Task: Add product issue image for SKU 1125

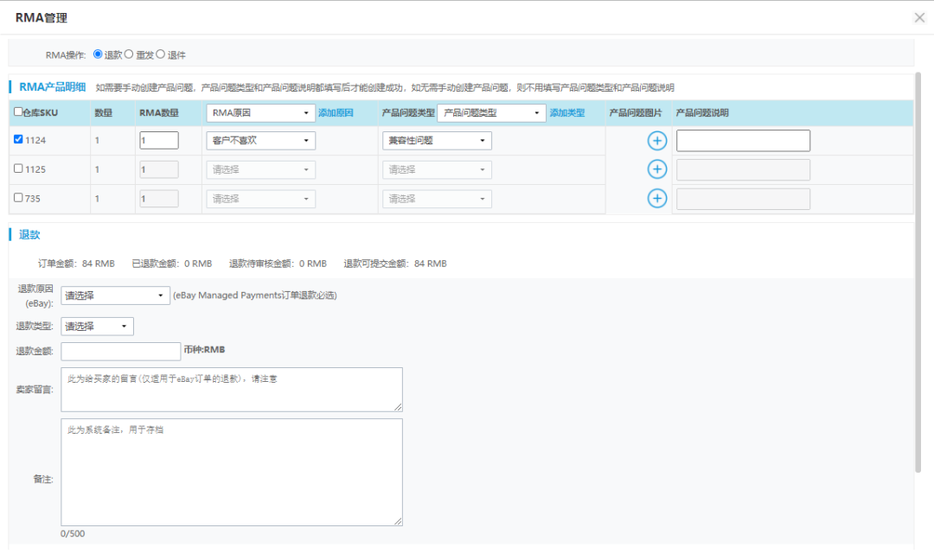Action: 656,169
